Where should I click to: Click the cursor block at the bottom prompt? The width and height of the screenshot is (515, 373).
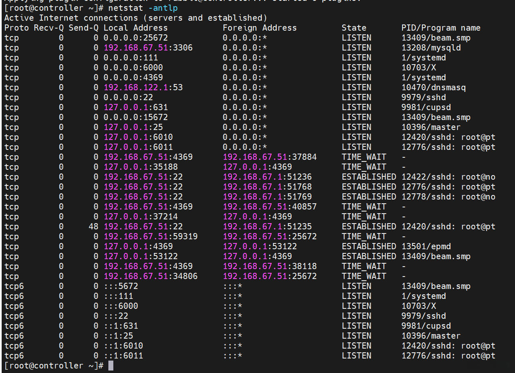111,366
